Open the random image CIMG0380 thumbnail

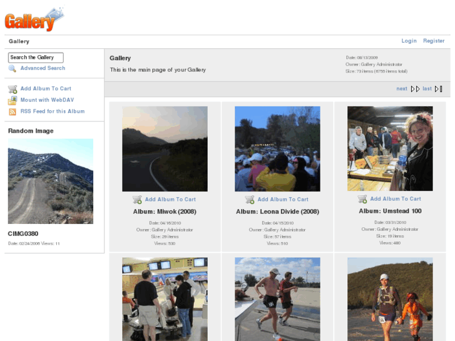click(x=51, y=181)
